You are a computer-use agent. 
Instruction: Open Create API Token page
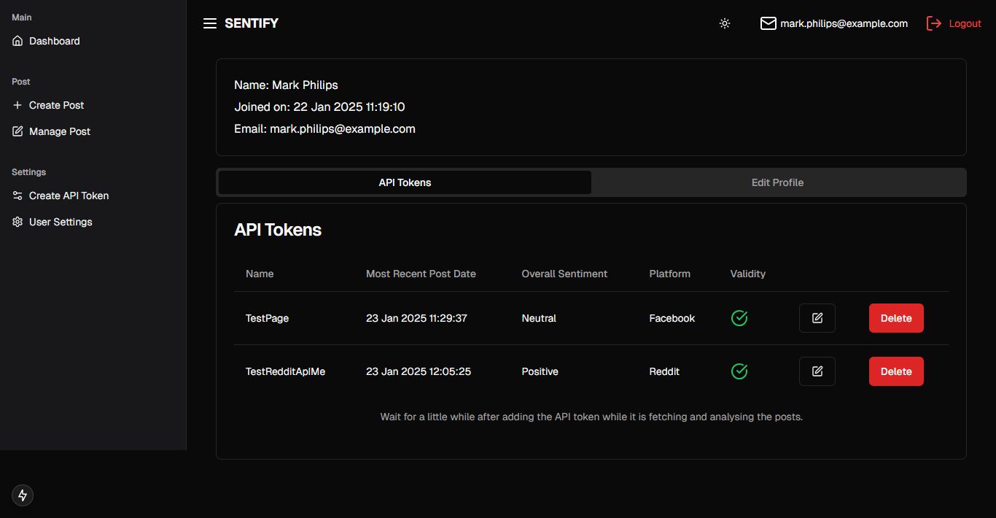[69, 196]
